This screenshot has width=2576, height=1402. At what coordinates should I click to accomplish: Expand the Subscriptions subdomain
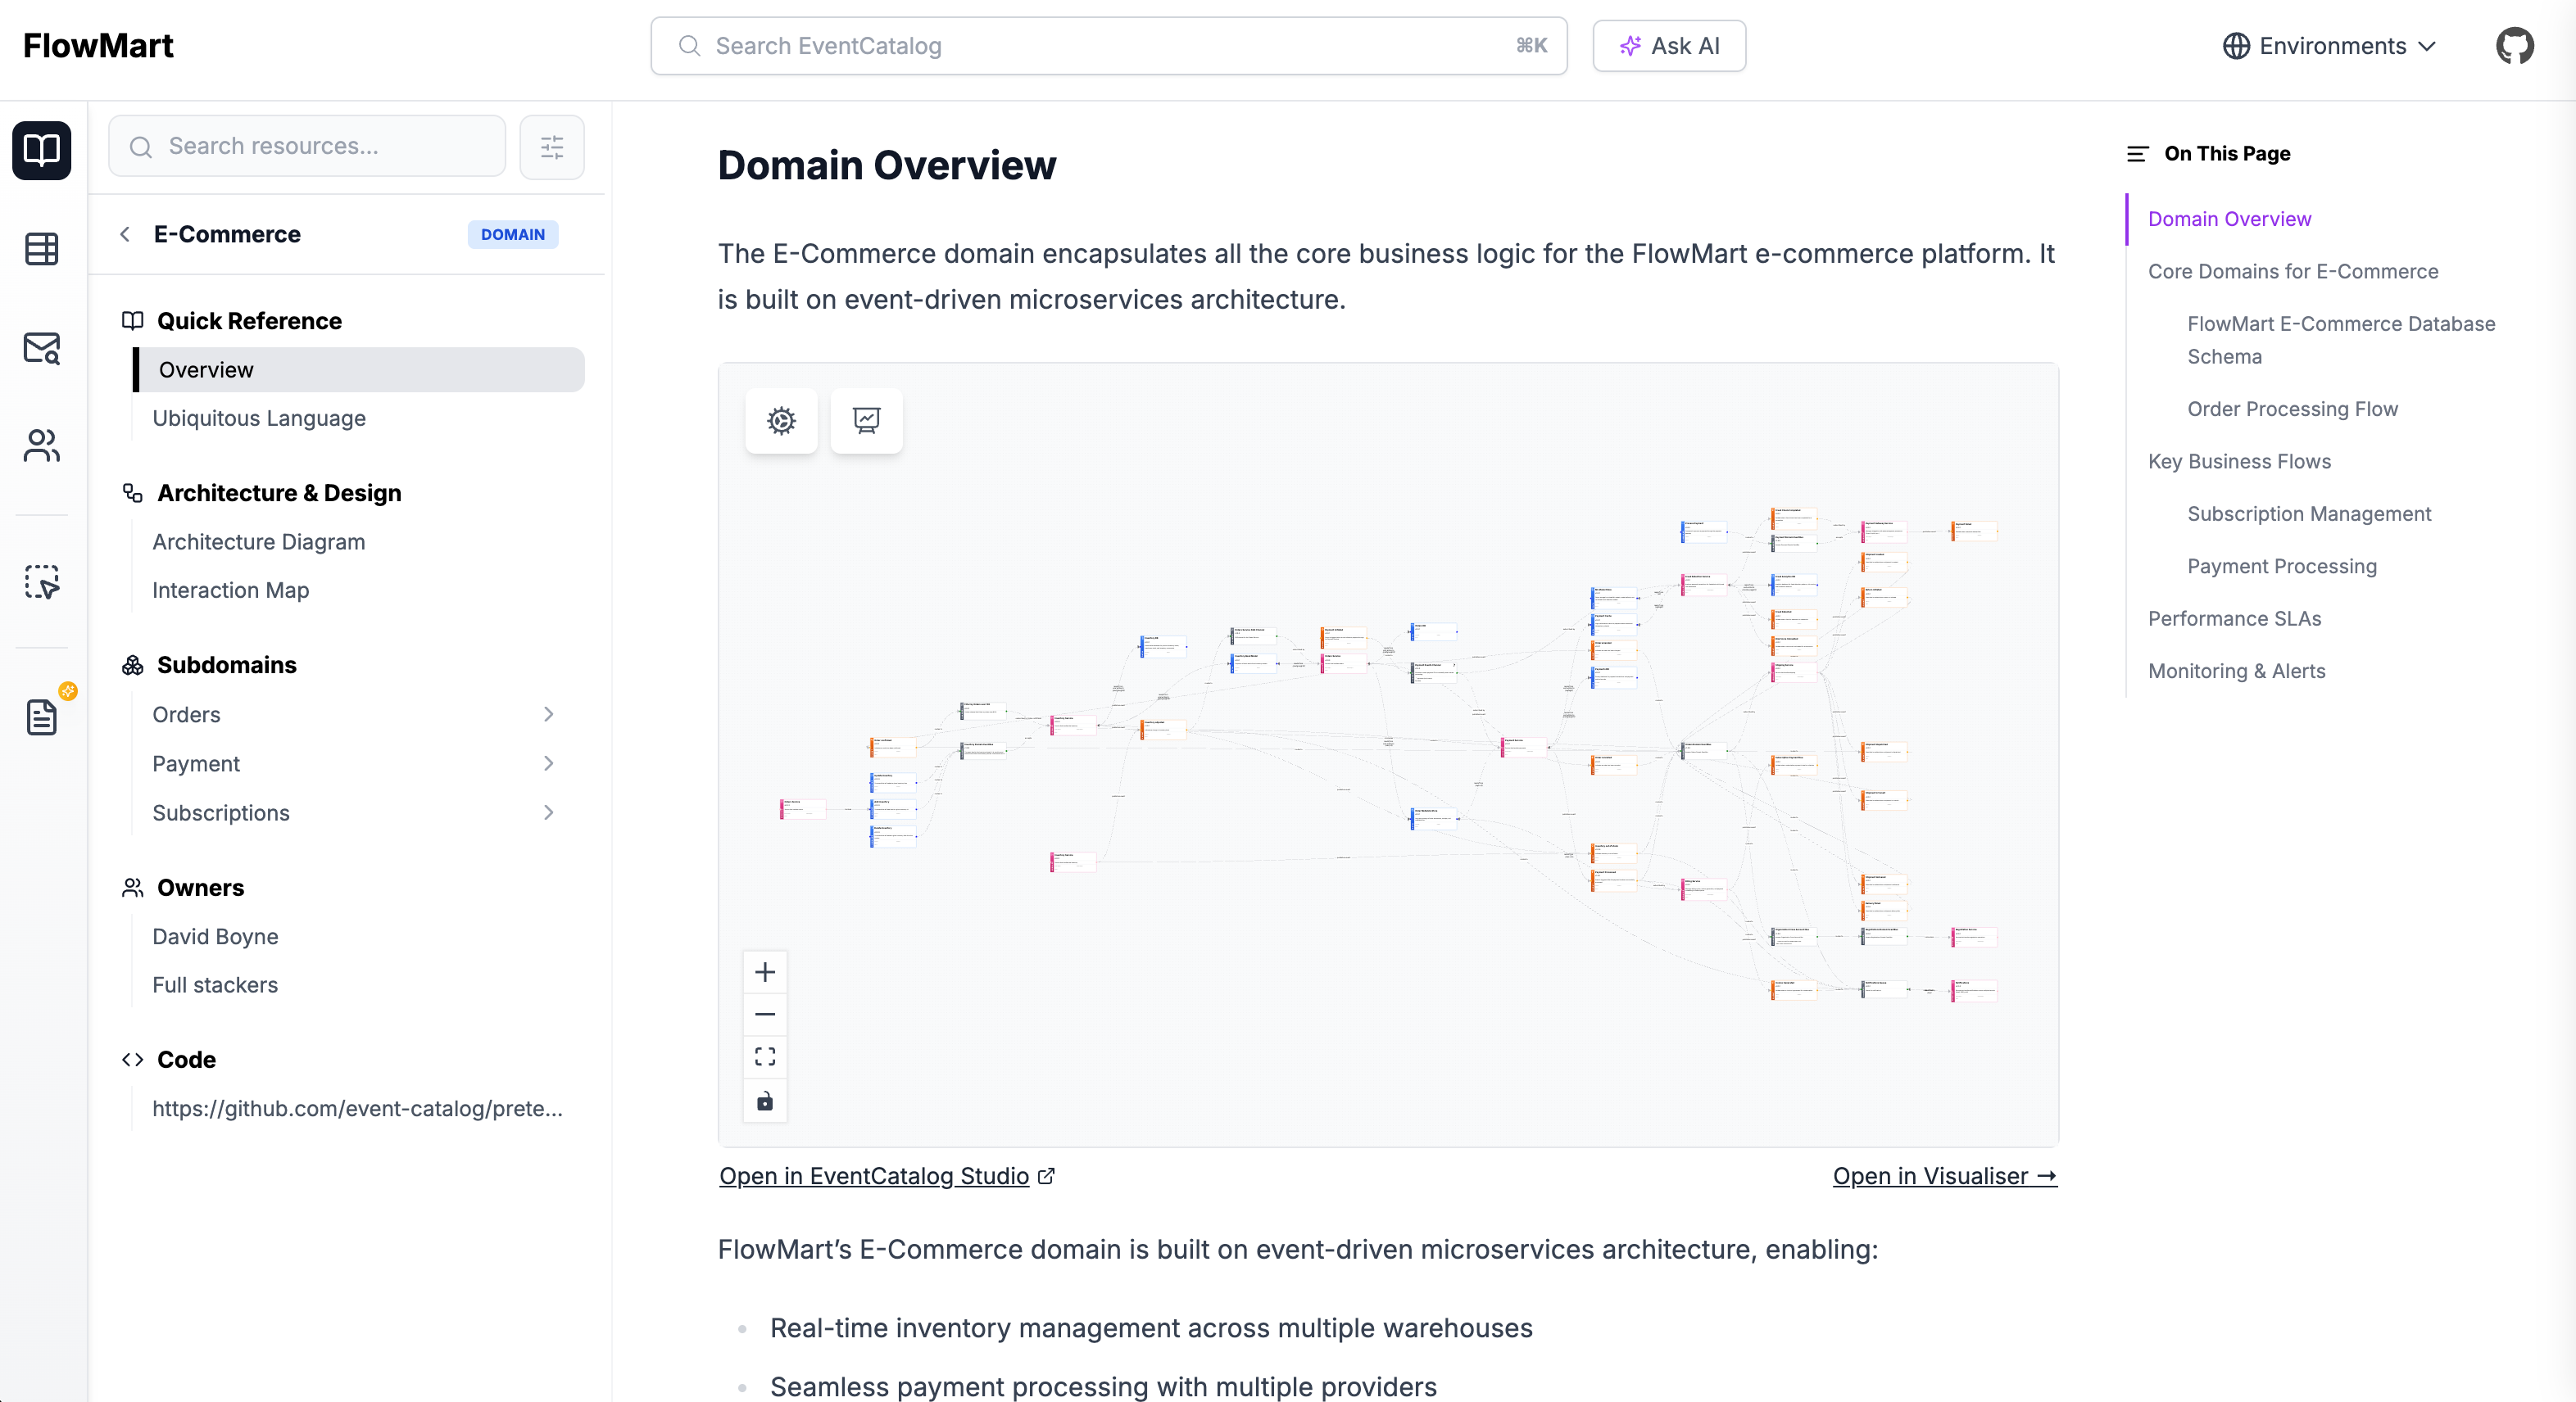pos(548,812)
